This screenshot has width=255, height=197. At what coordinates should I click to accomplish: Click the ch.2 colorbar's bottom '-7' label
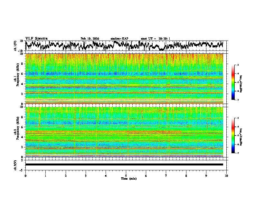tap(237, 153)
